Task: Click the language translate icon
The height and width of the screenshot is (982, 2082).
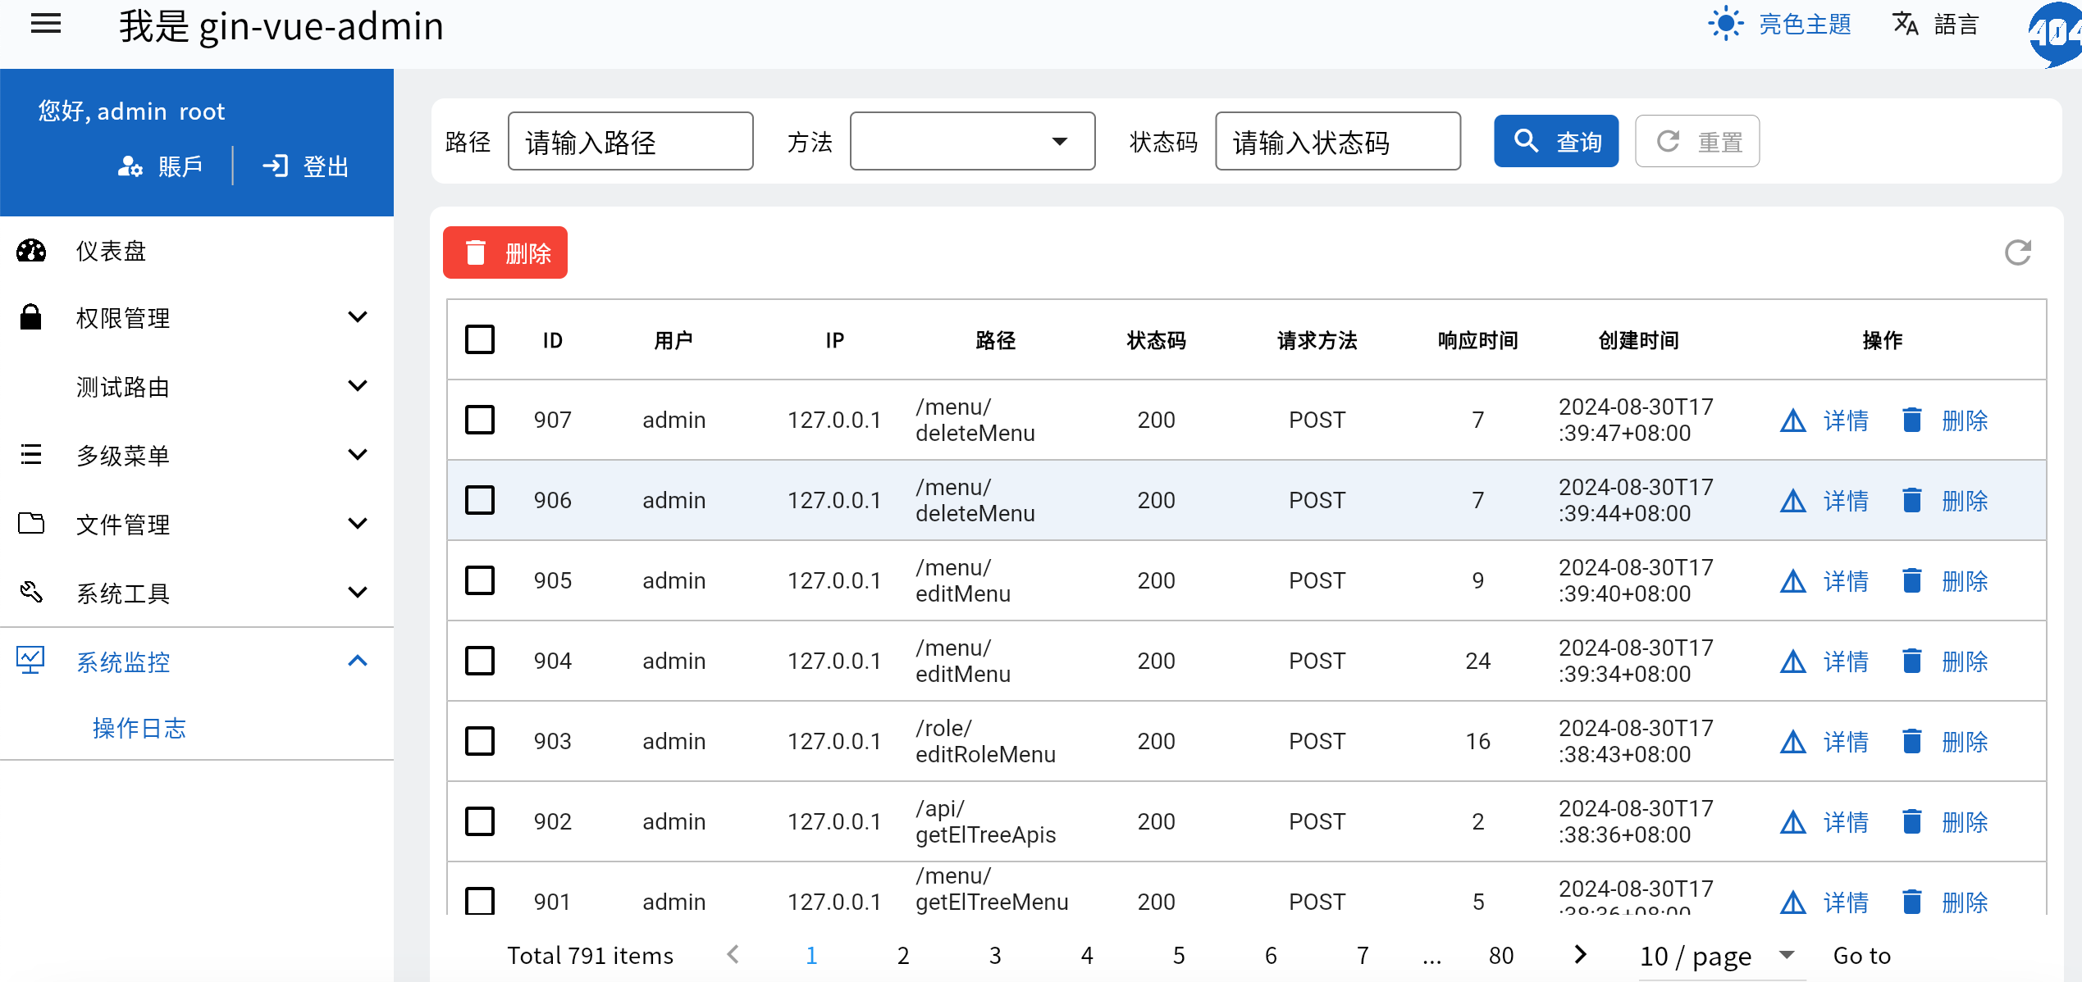Action: pos(1905,24)
